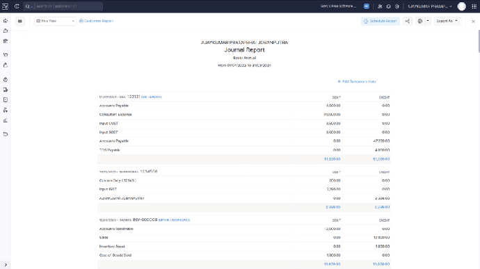Open the Sales cart icon in the sidebar
480x269 pixels.
click(x=6, y=55)
